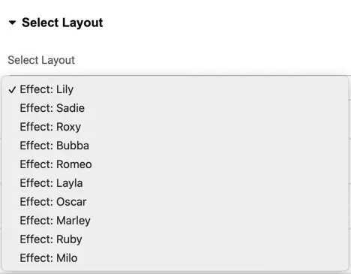The height and width of the screenshot is (274, 351).
Task: Pick the Effect: Roxy layout
Action: point(175,127)
